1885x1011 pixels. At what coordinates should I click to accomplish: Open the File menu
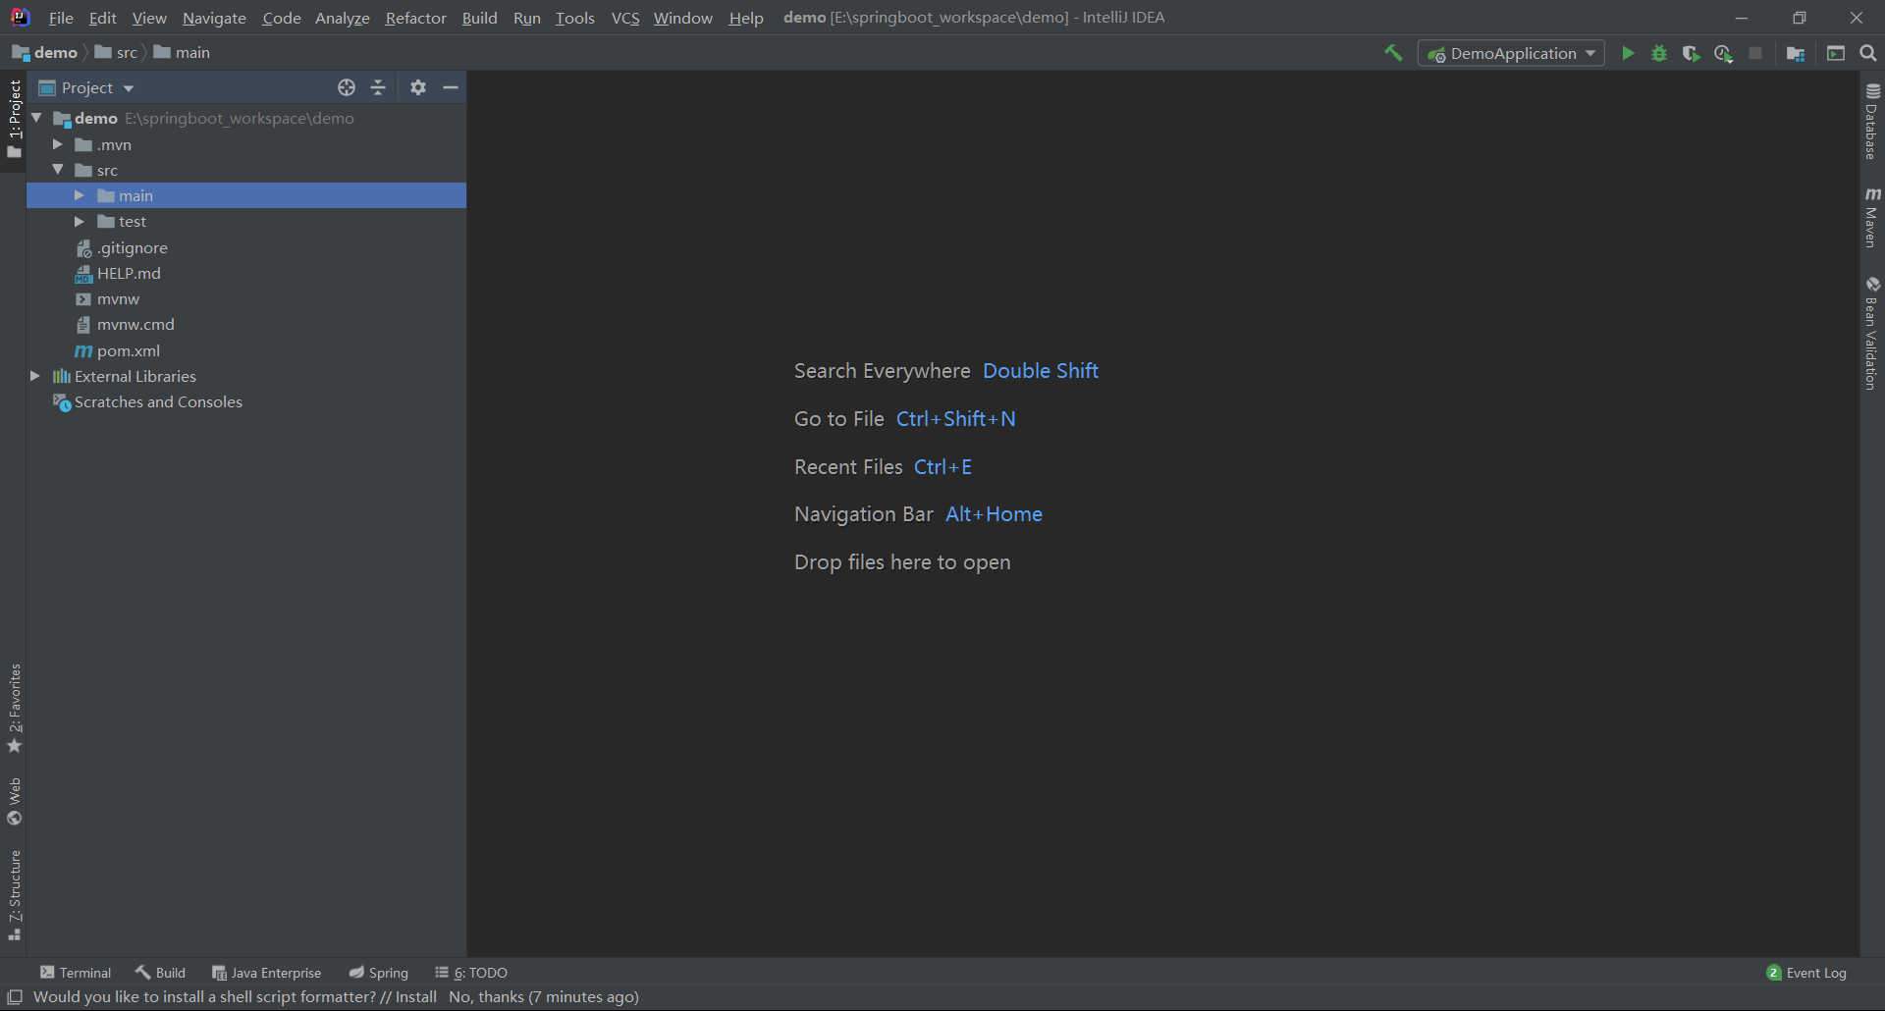tap(61, 18)
